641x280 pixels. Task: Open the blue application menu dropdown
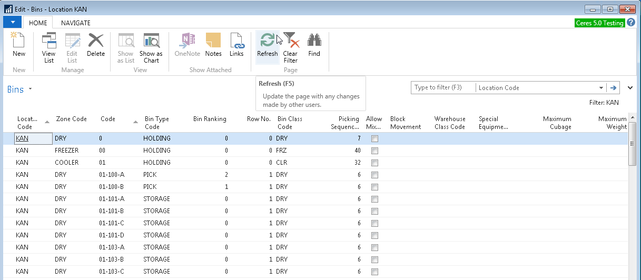coord(13,22)
